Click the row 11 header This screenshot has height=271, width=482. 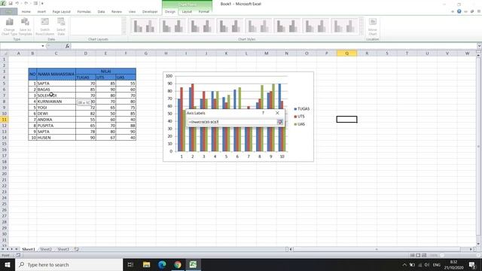5,120
